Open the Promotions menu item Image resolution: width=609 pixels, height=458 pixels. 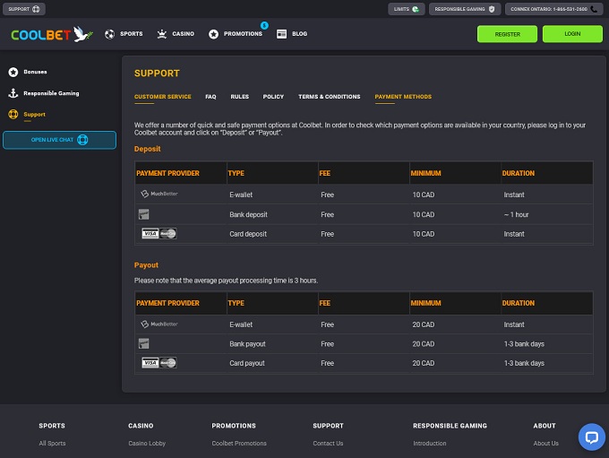click(236, 34)
